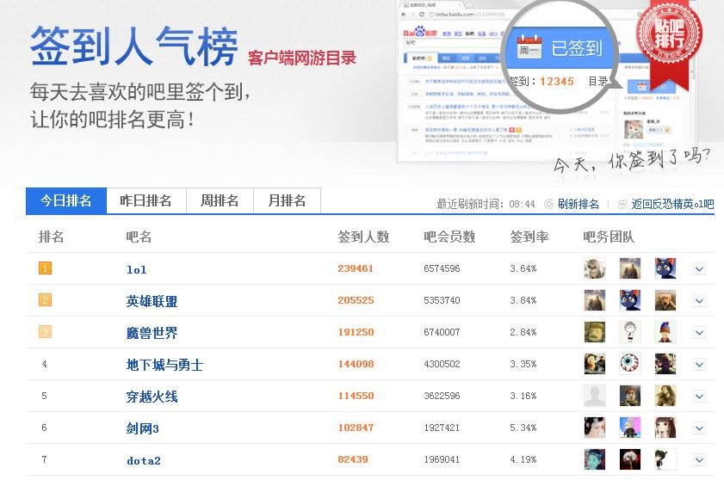
Task: Open the 地下城与勇士 bar link
Action: [164, 365]
